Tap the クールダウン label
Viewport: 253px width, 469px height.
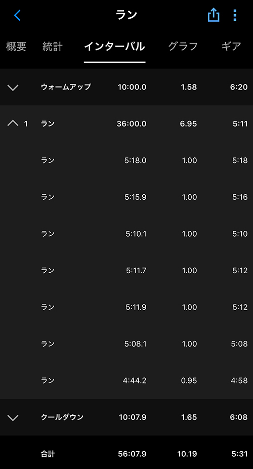click(x=62, y=417)
